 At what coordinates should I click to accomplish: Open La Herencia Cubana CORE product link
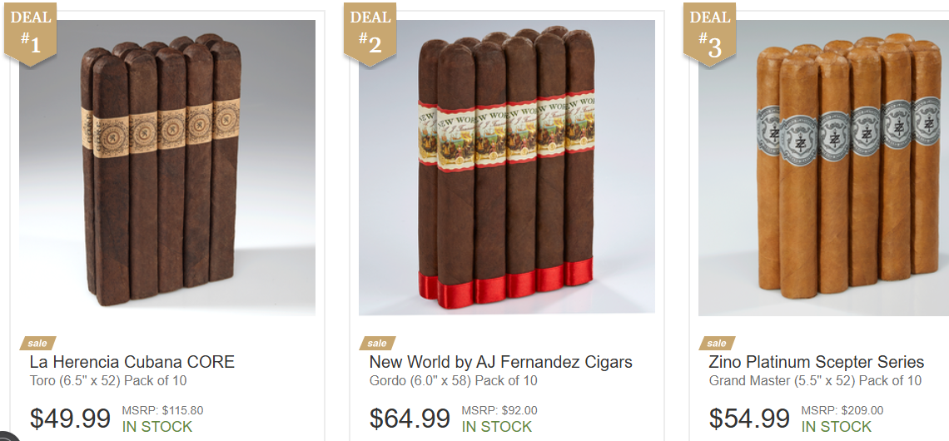pyautogui.click(x=132, y=362)
